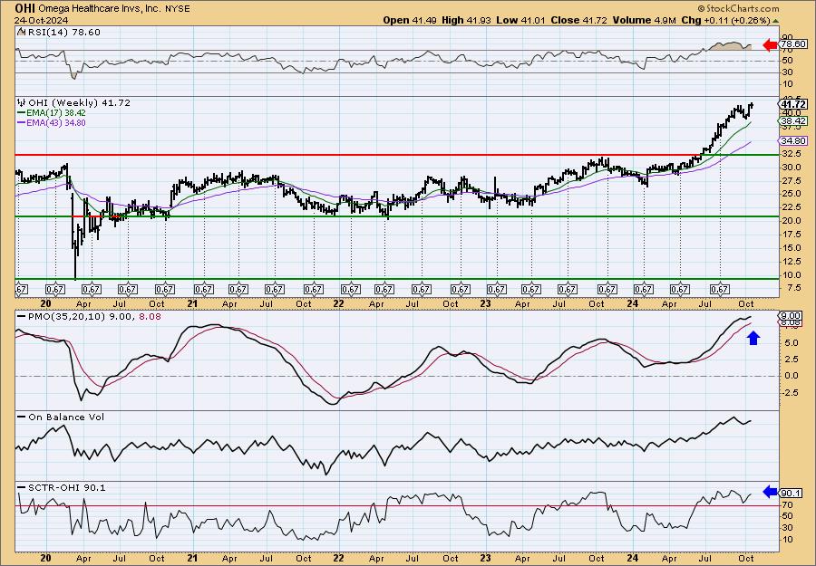Image resolution: width=816 pixels, height=566 pixels.
Task: Click the EMA(43) 34.80 legend text
Action: tap(56, 123)
